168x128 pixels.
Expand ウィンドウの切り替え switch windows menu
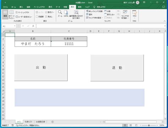pos(125,15)
